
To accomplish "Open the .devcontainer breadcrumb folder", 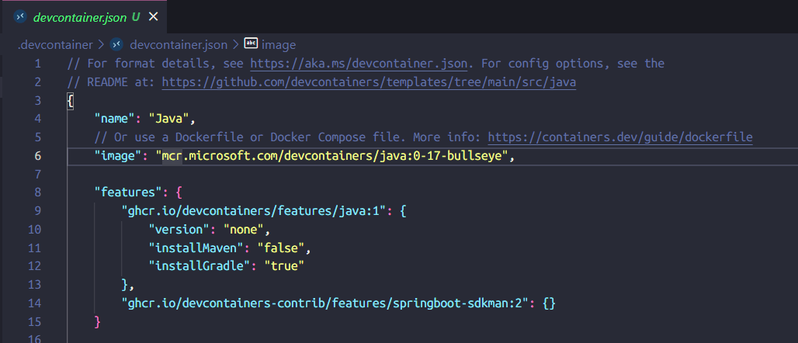I will click(55, 45).
